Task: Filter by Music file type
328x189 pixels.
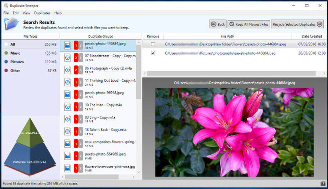Action: (x=30, y=53)
